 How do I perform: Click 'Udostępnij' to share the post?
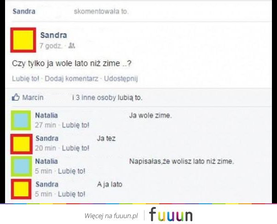(121, 79)
